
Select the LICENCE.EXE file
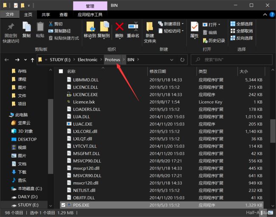[x=85, y=95]
